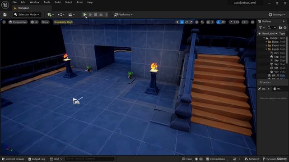Open the Select menu
Screen dimensions: 289x162
pyautogui.click(x=68, y=2)
